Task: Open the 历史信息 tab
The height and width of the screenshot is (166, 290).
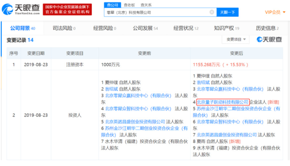Action: (x=267, y=28)
